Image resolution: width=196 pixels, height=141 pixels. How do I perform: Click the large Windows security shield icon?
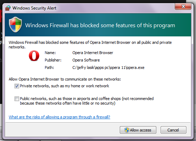[x=15, y=24]
